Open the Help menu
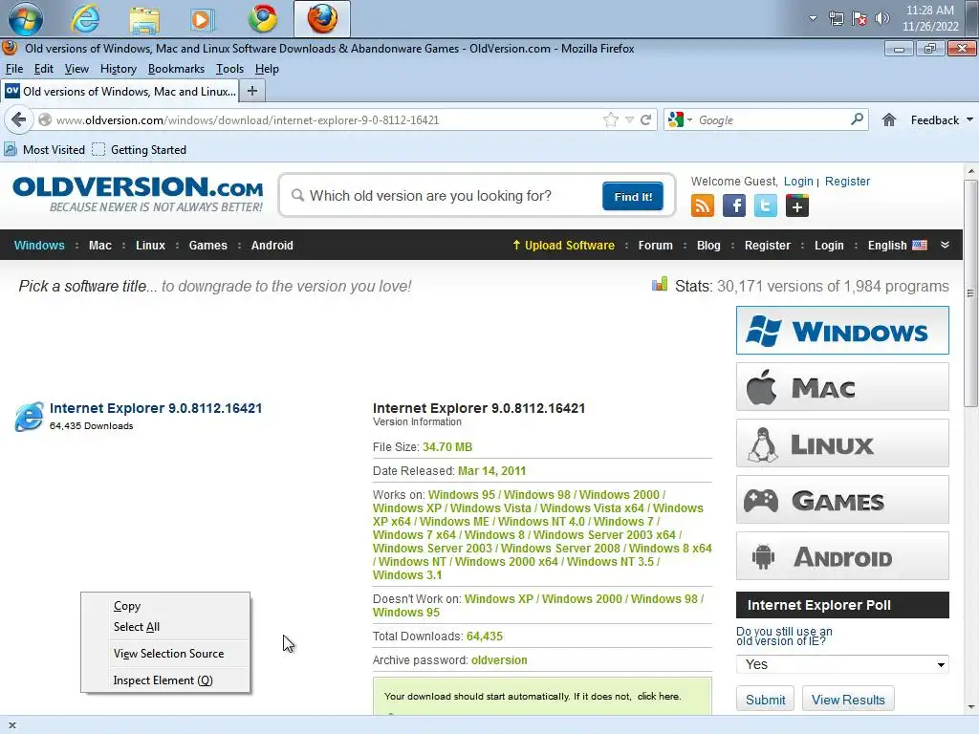This screenshot has width=979, height=734. [x=267, y=69]
